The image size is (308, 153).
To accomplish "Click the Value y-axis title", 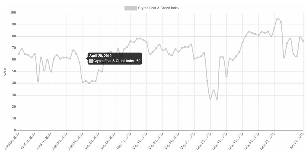I will coord(5,71).
